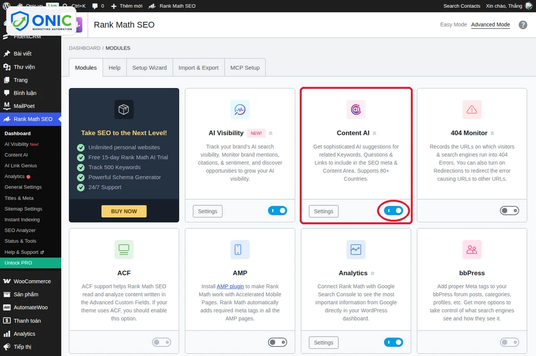The image size is (536, 356).
Task: Expand chevron next to AI Visibility title
Action: 271,133
